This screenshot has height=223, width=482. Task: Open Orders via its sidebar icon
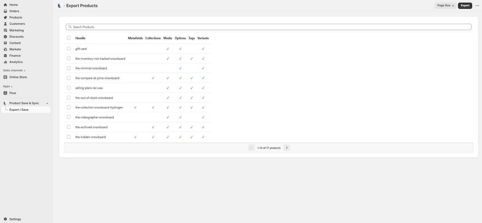pos(5,11)
